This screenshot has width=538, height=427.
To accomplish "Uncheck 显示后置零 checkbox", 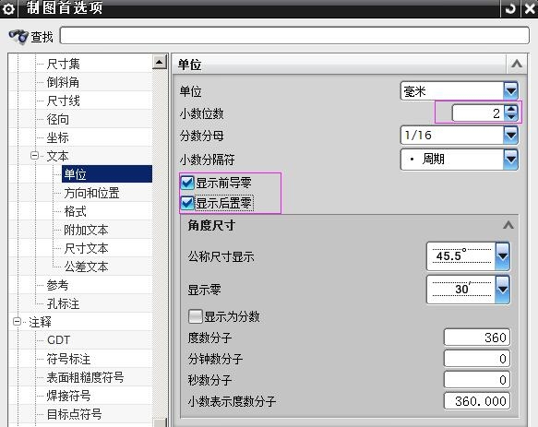I will pyautogui.click(x=187, y=204).
